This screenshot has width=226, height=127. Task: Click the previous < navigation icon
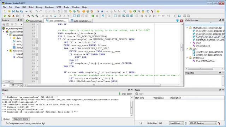pyautogui.click(x=146, y=16)
